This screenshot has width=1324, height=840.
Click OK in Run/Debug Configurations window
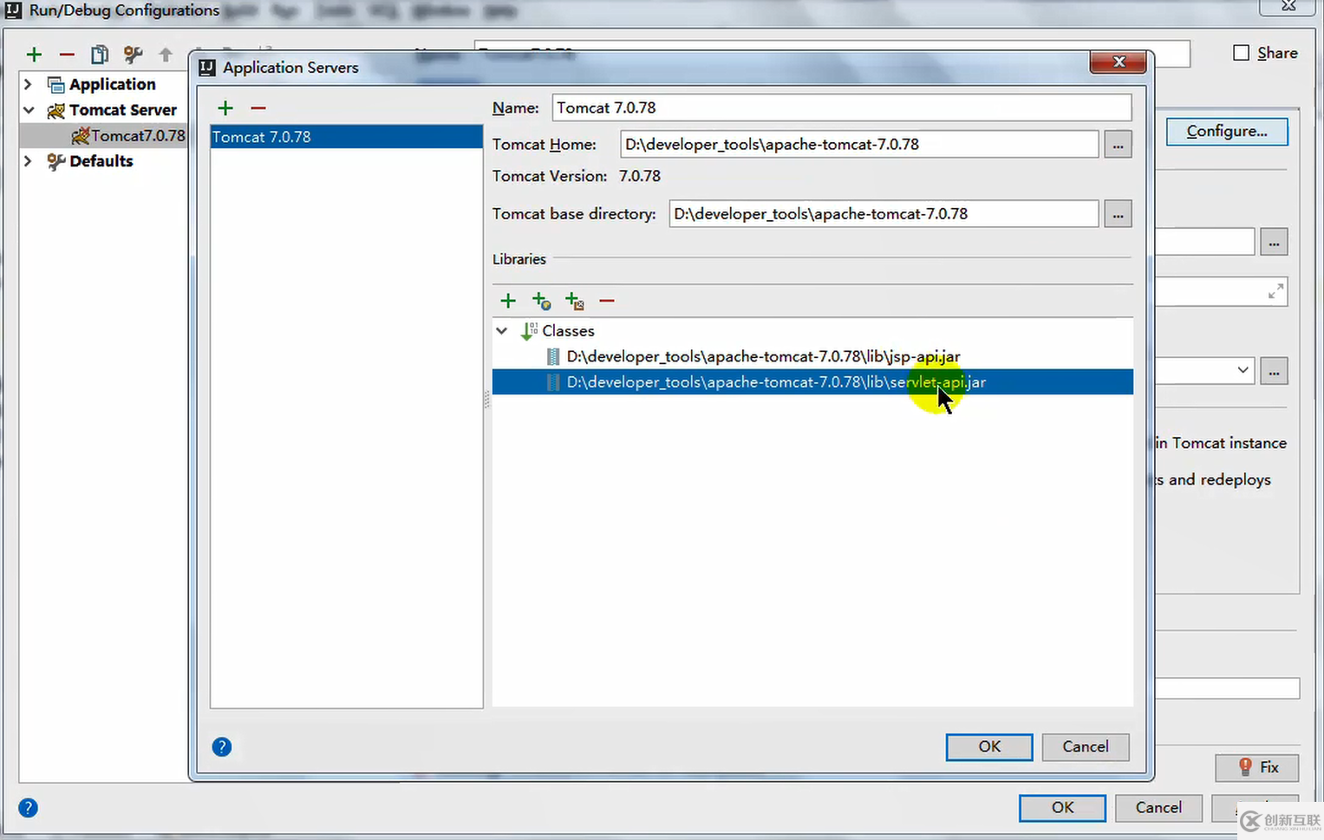(1062, 808)
